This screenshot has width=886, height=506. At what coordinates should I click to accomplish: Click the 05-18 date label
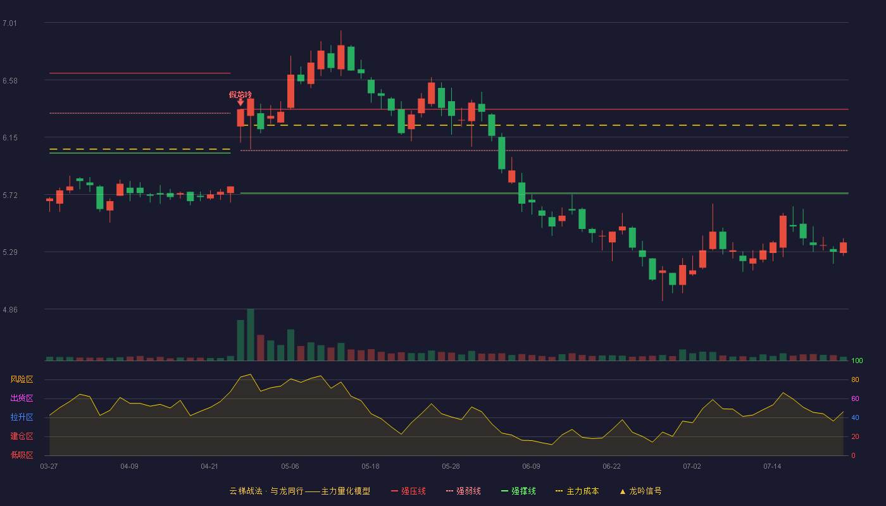click(x=370, y=466)
